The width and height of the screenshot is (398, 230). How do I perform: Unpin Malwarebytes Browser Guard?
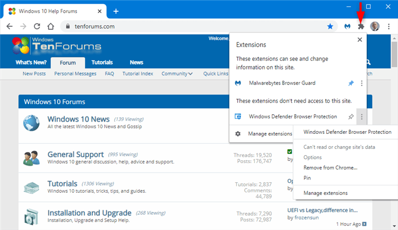[x=351, y=83]
